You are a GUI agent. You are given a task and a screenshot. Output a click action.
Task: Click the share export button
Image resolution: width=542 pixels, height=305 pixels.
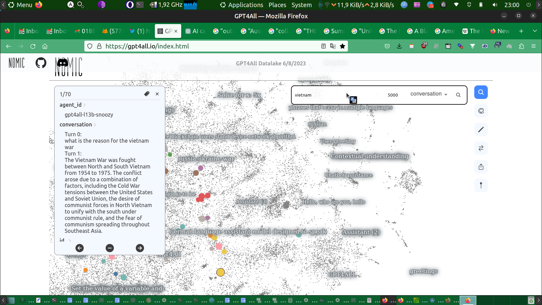click(x=481, y=167)
